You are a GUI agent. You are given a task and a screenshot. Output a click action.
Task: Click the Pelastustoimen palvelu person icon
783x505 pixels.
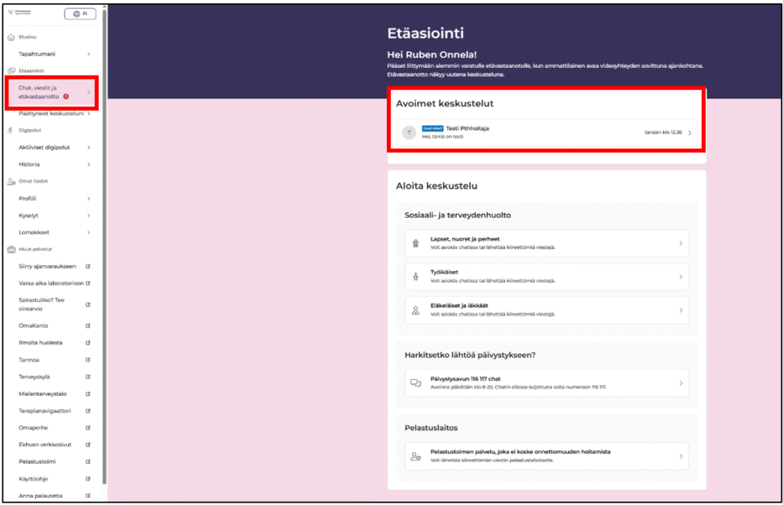(416, 456)
